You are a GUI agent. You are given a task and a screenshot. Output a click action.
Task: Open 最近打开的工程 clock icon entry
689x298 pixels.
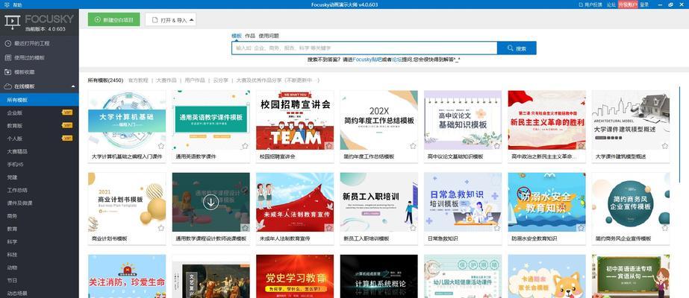tap(7, 43)
